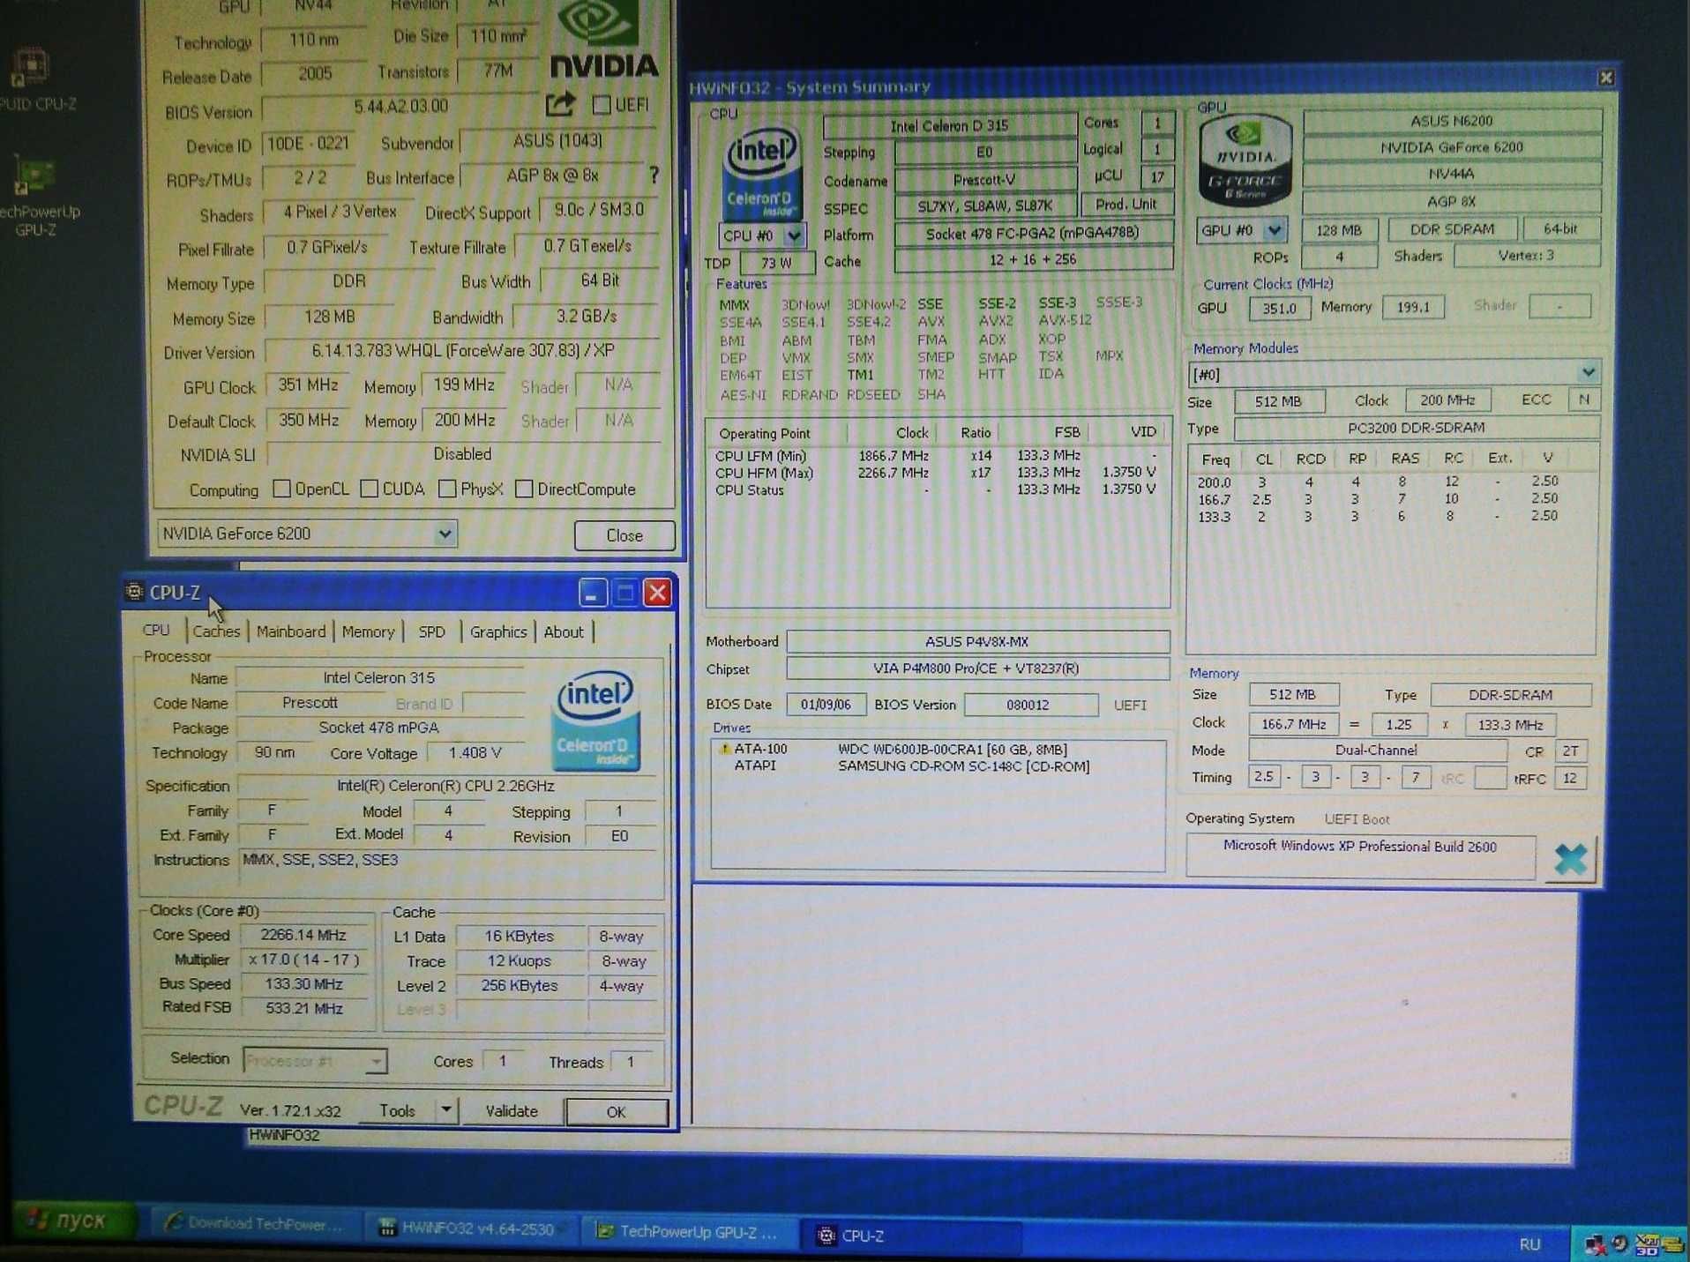1690x1262 pixels.
Task: Click the Close button in GPU-Z
Action: click(x=624, y=535)
